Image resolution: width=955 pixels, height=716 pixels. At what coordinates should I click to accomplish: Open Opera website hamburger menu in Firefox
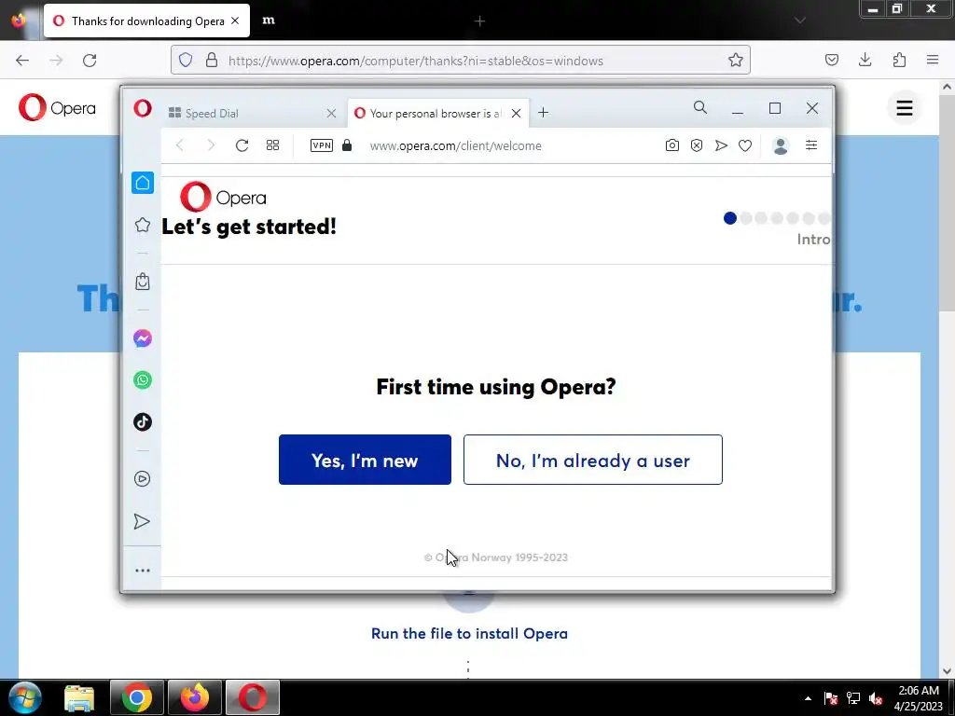(x=905, y=108)
